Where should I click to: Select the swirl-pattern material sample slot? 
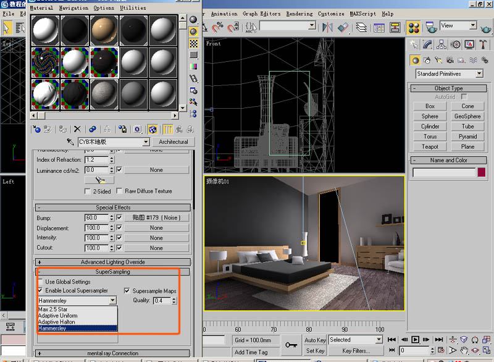(x=45, y=62)
